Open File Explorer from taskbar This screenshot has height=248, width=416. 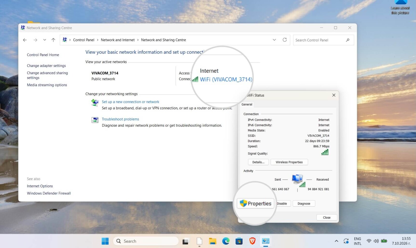(213, 241)
